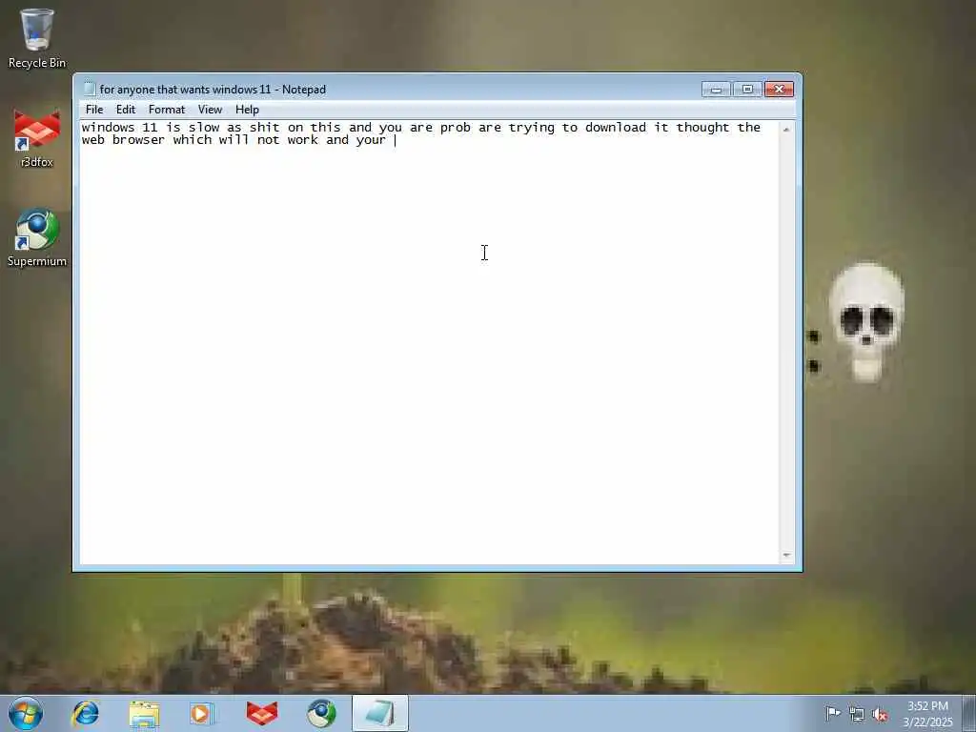Click the Notepad title bar document icon
Screen dimensions: 976x732
click(90, 89)
